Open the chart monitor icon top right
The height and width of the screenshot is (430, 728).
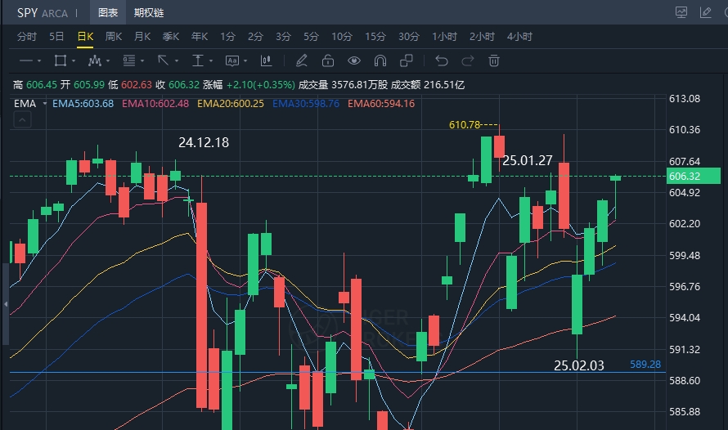(681, 12)
